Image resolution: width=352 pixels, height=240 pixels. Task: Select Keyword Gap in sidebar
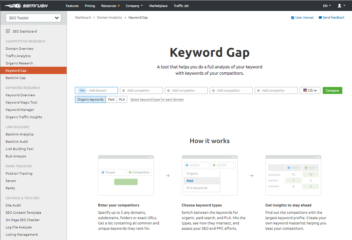[x=33, y=70]
